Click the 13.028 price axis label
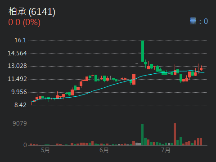The width and height of the screenshot is (216, 162). pos(17,66)
